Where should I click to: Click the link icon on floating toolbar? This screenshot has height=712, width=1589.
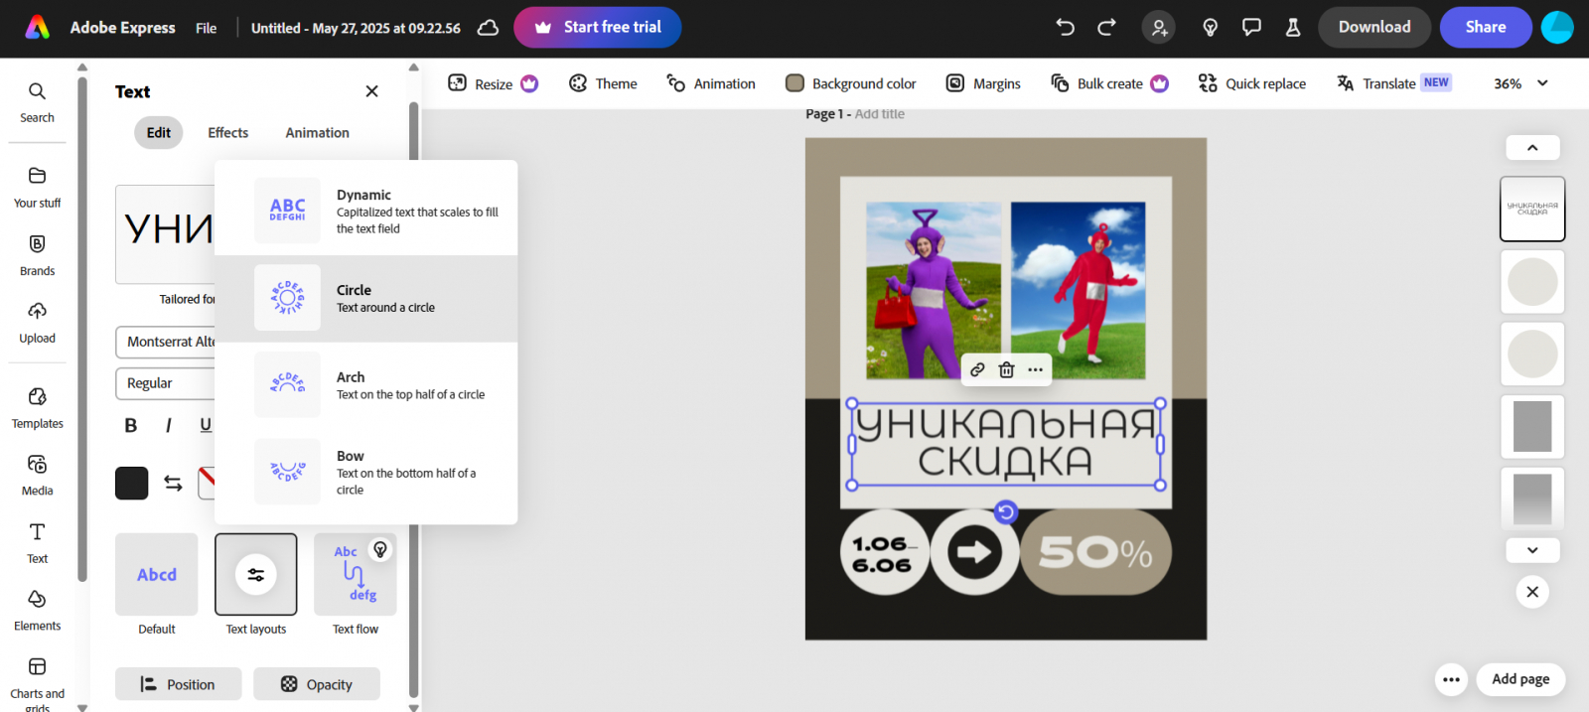(x=977, y=369)
